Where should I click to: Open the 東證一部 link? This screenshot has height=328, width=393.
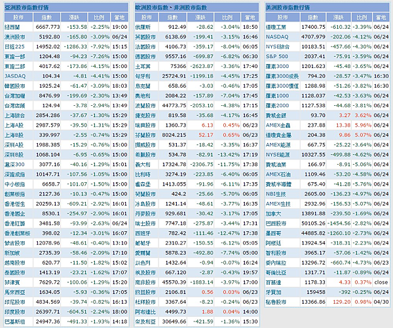coord(15,56)
